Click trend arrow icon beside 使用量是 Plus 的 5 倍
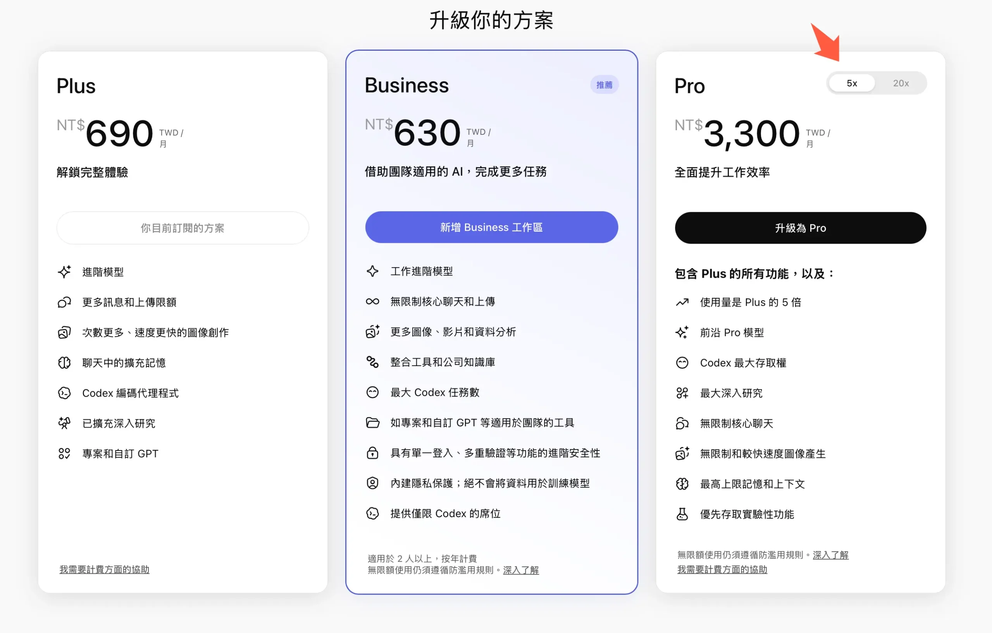Image resolution: width=992 pixels, height=633 pixels. pos(682,302)
